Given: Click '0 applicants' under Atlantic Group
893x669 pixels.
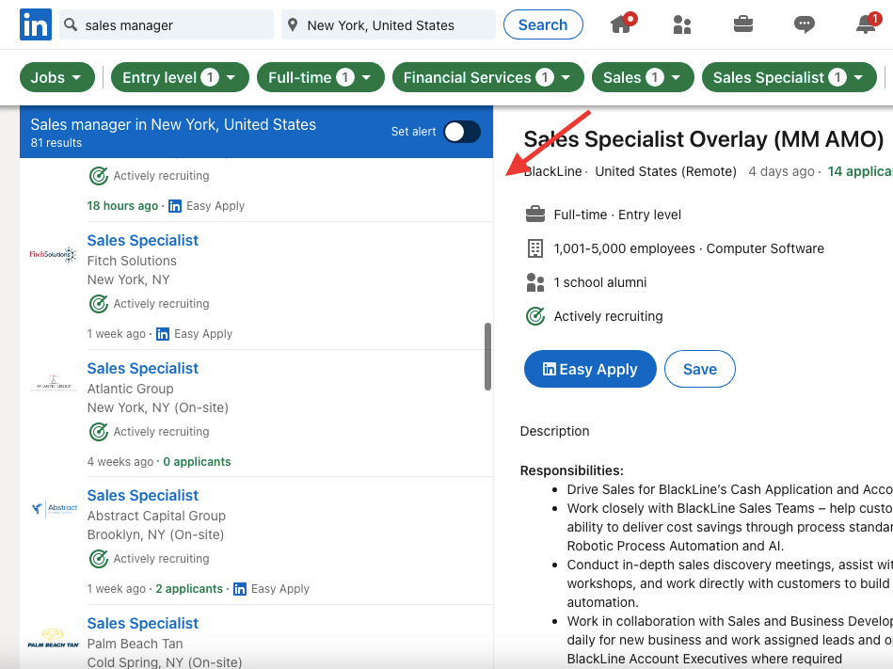Looking at the screenshot, I should point(197,462).
